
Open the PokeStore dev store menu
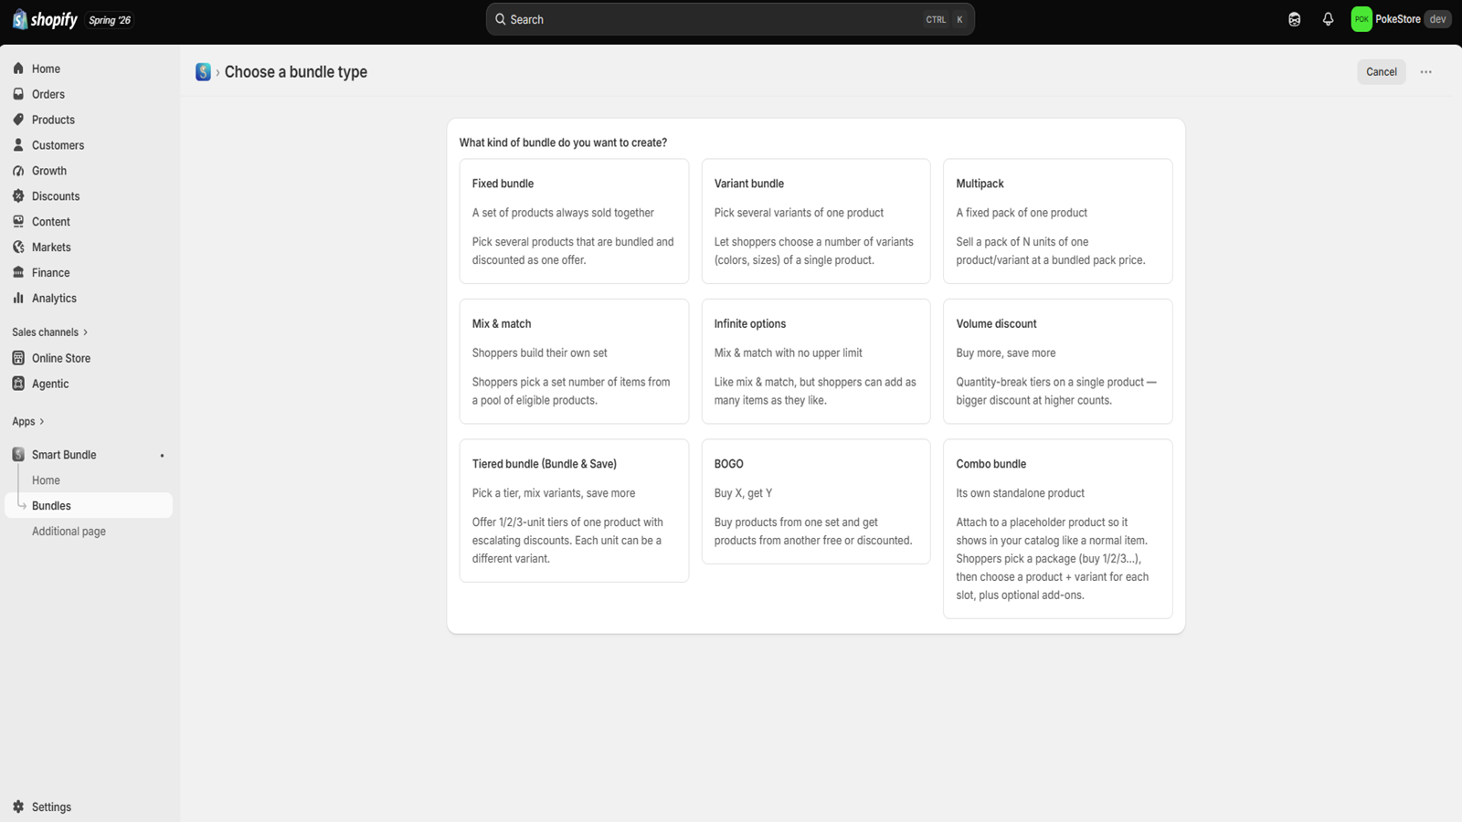pos(1401,19)
